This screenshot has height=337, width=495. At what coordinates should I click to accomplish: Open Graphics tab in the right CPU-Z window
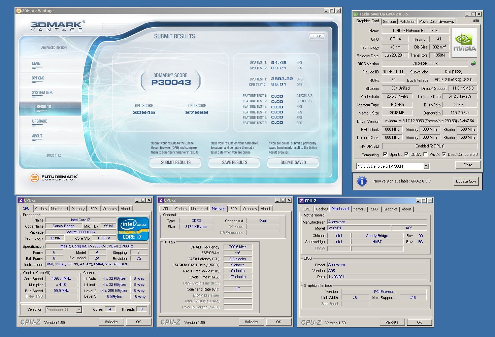coord(390,209)
